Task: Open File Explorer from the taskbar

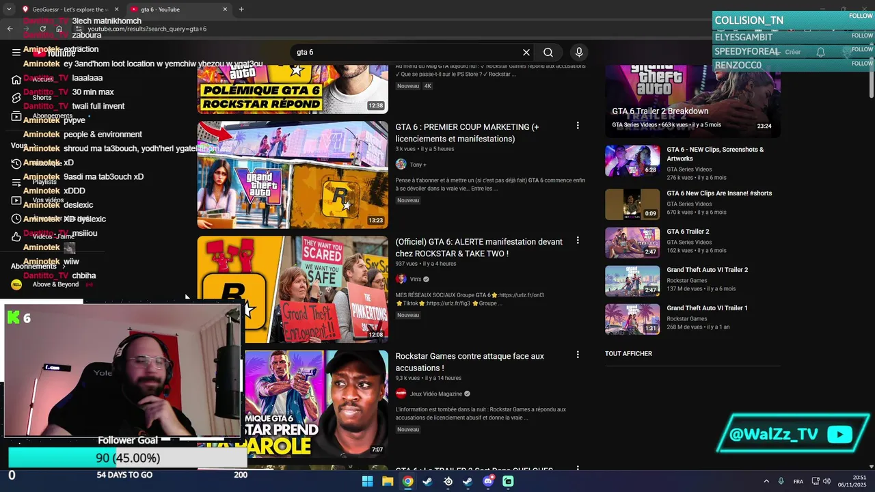Action: point(388,481)
